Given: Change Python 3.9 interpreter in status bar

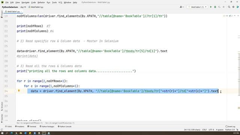Looking at the screenshot, I should (230, 130).
